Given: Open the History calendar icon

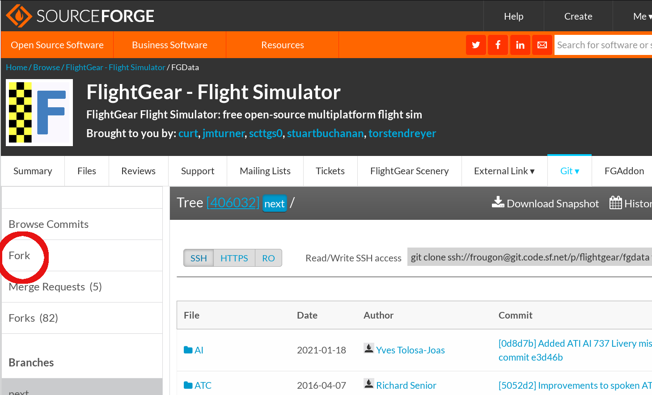Looking at the screenshot, I should coord(616,203).
